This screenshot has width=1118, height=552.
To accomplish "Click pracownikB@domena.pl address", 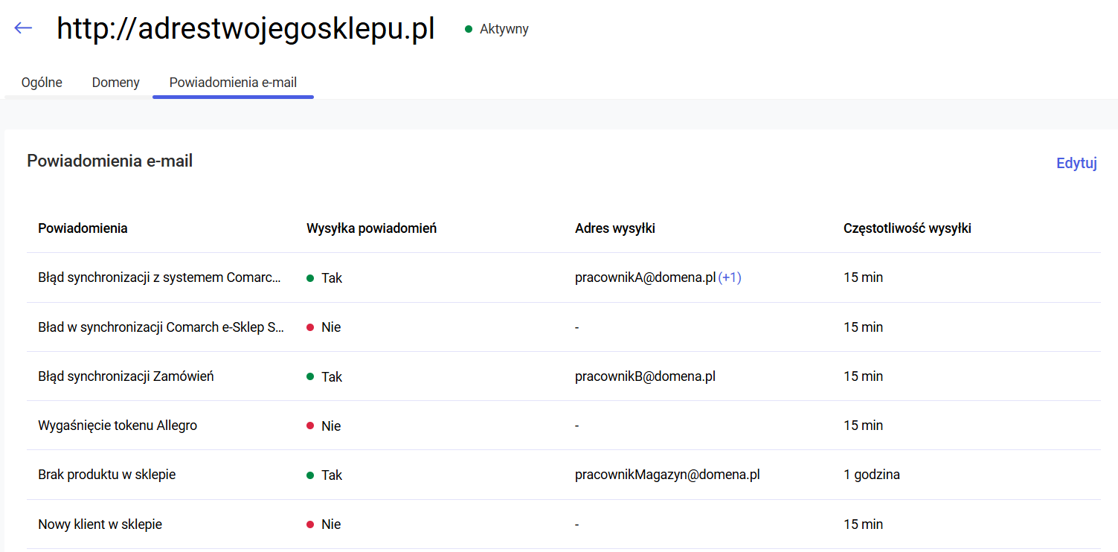I will (644, 376).
